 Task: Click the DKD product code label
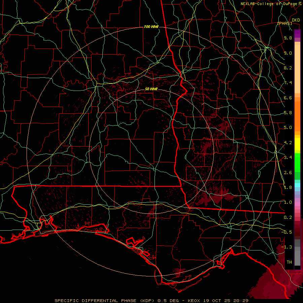click(x=296, y=20)
